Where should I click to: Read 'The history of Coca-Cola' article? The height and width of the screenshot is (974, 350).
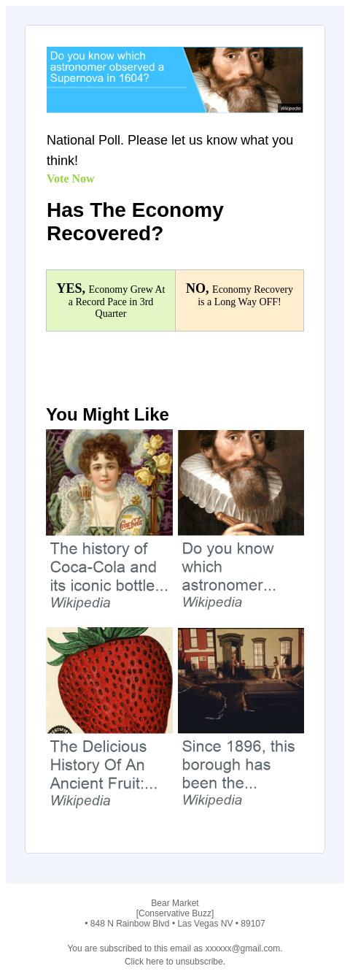tap(109, 567)
